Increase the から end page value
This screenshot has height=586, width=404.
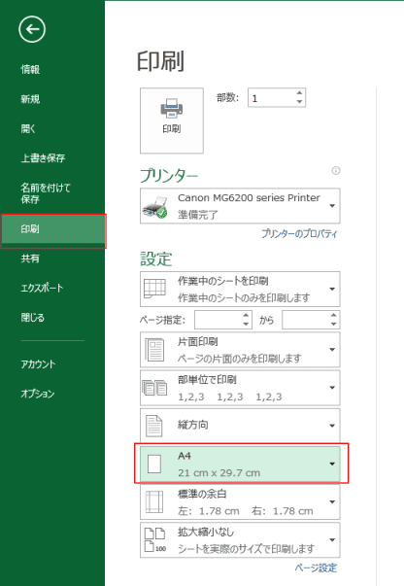[333, 316]
